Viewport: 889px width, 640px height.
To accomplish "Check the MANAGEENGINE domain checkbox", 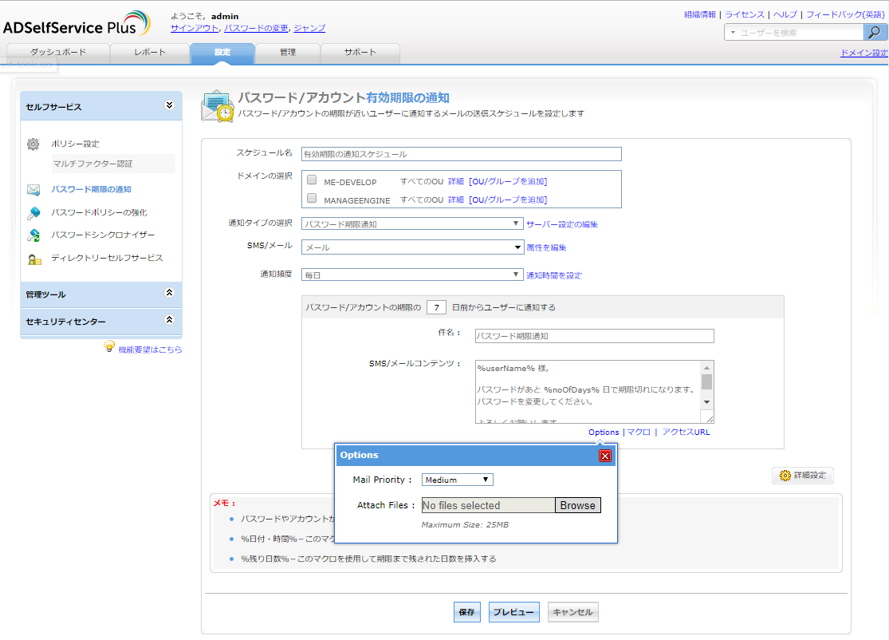I will point(312,198).
